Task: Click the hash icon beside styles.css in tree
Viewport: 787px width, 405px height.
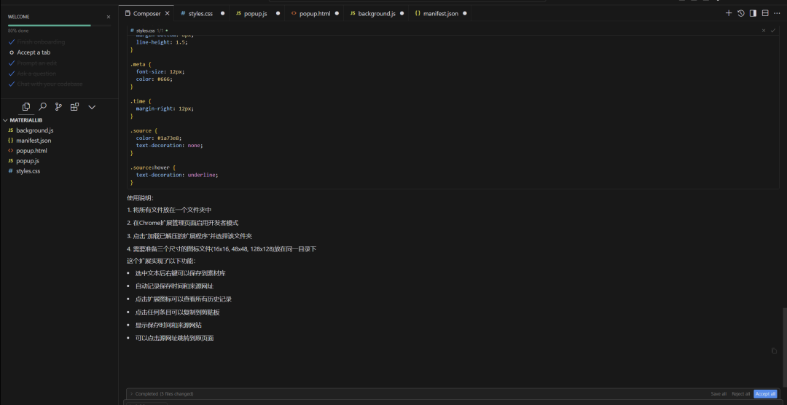Action: click(10, 171)
